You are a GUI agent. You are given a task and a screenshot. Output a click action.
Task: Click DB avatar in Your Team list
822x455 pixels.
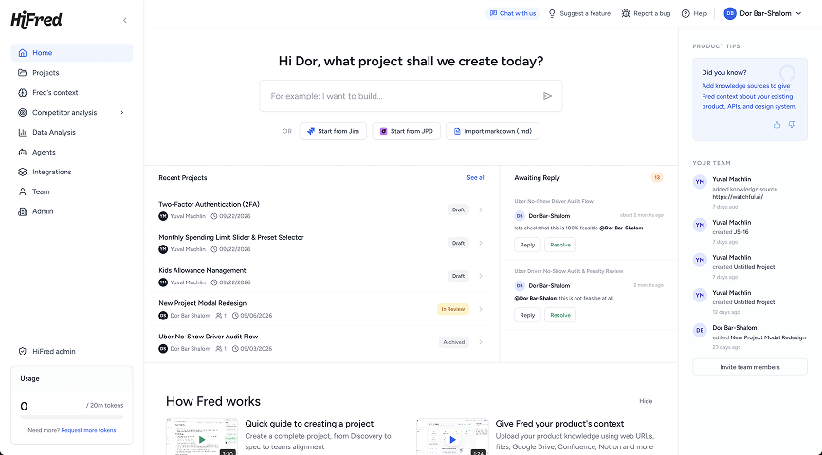click(700, 330)
